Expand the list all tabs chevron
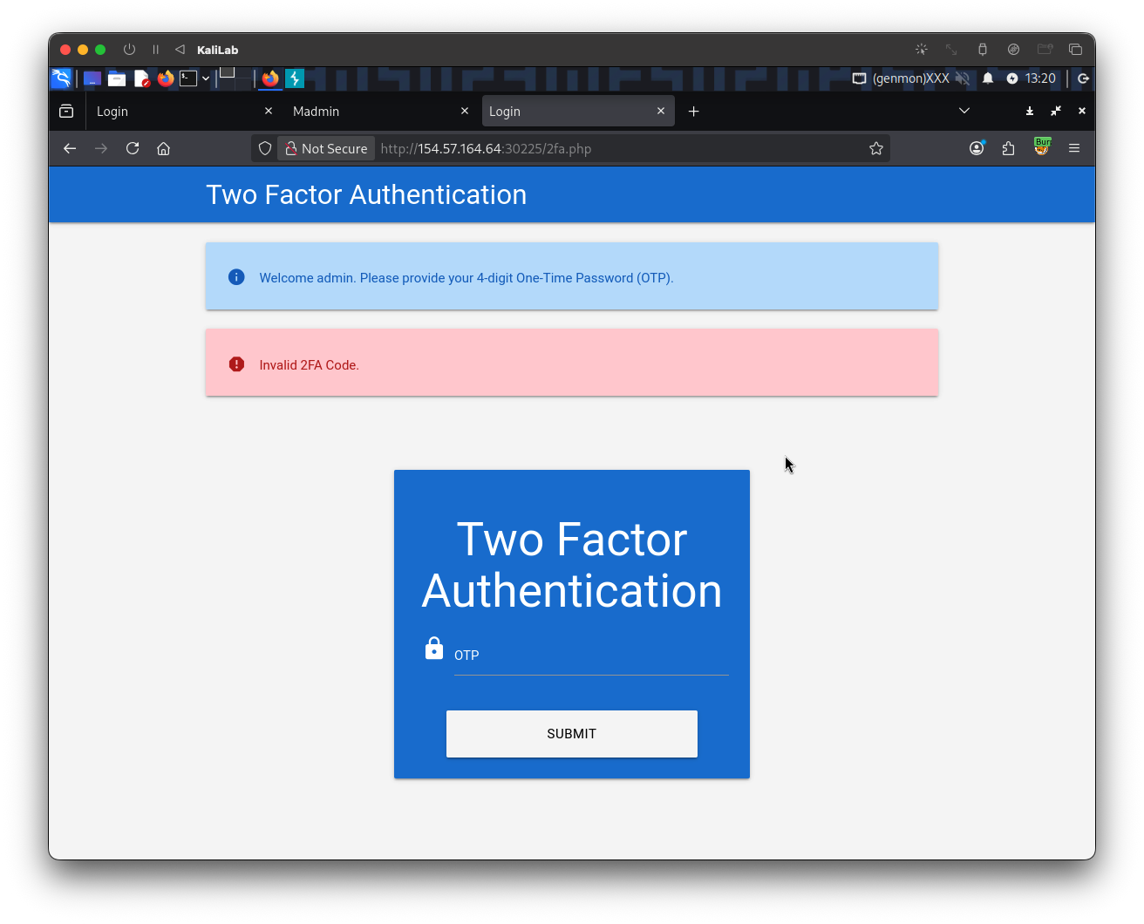This screenshot has width=1144, height=924. (964, 111)
